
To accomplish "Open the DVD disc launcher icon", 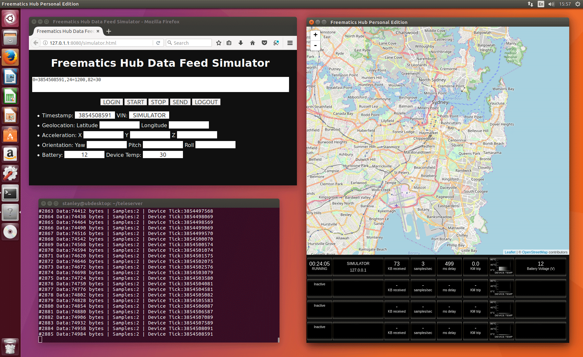I will tap(10, 232).
